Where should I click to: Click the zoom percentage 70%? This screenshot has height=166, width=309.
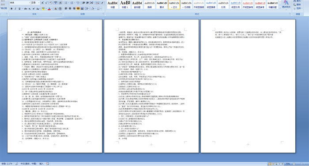(x=288, y=164)
